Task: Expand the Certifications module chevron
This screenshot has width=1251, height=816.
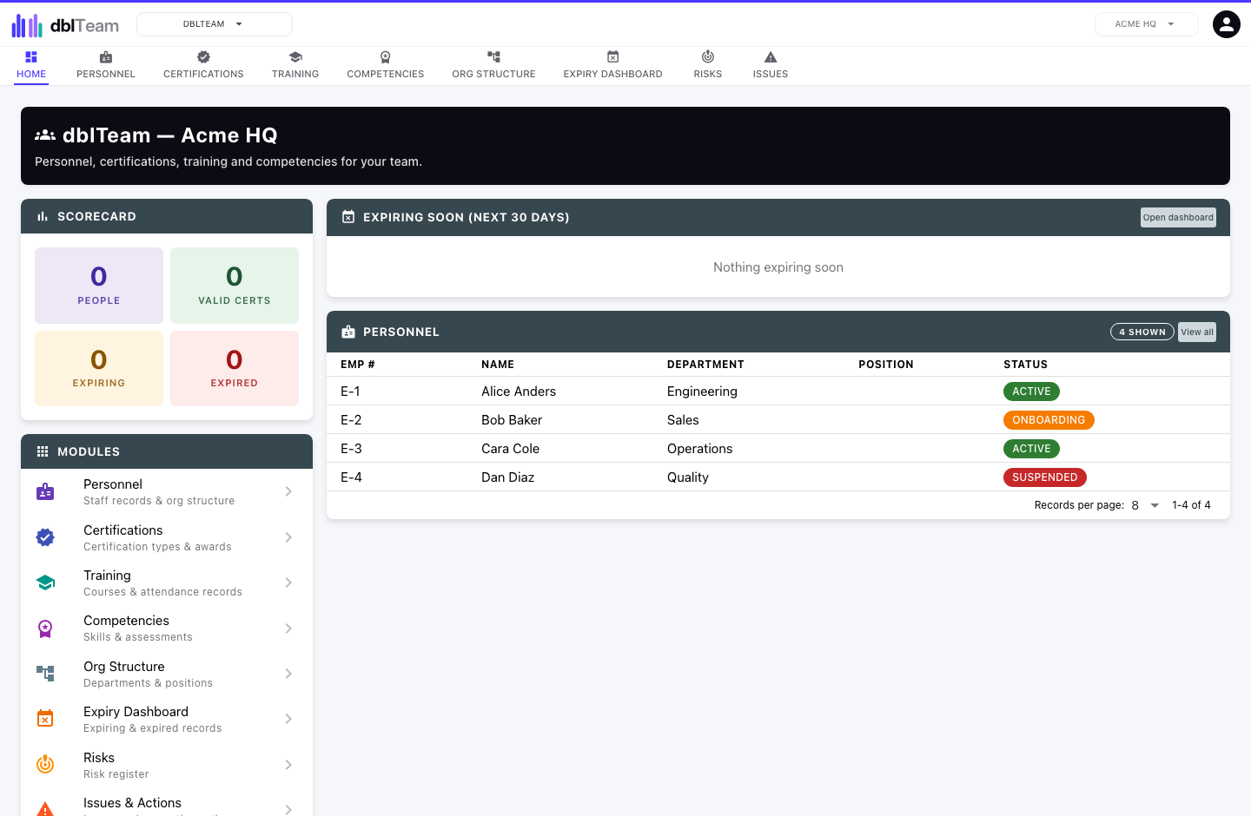Action: [288, 537]
